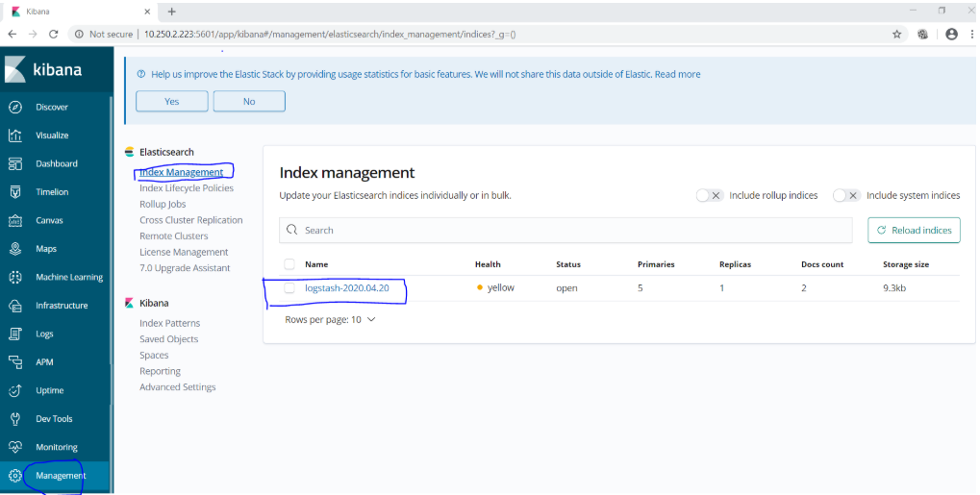Sort the table by Health column

pos(488,264)
